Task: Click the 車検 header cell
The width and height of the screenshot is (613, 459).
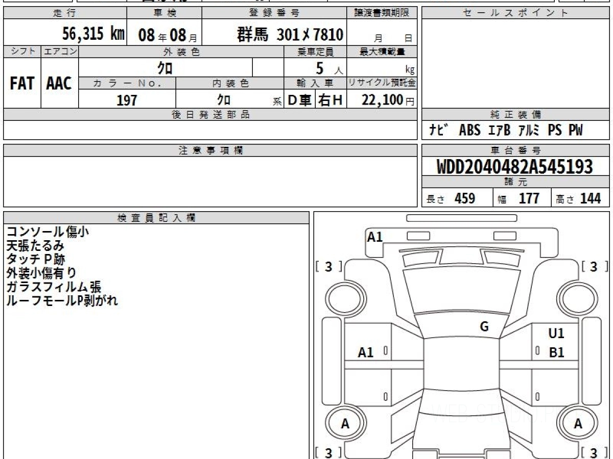Action: [164, 13]
